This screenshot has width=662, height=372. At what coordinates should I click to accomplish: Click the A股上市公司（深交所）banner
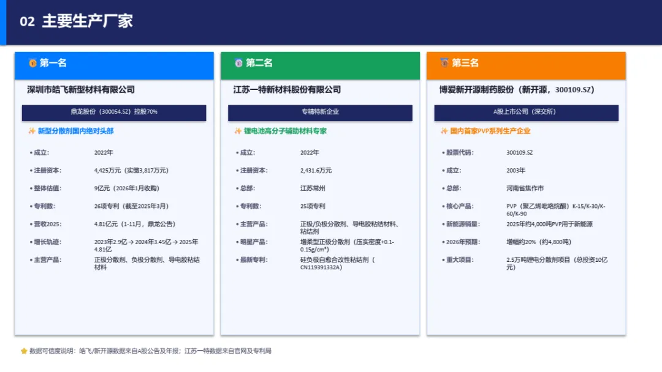[x=526, y=113]
